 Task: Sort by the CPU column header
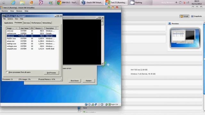[32, 28]
